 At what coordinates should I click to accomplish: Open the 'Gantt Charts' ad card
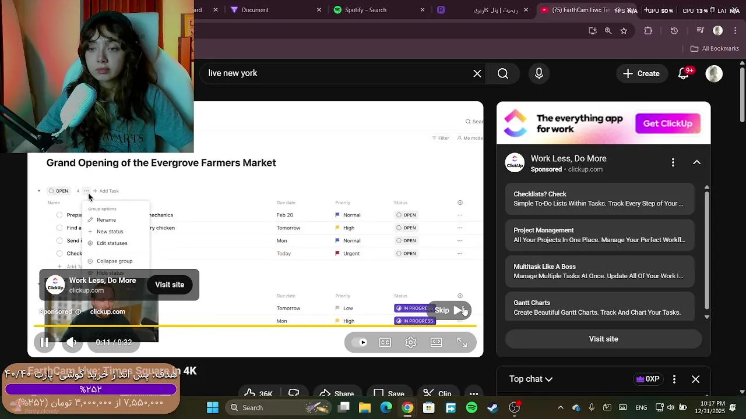coord(600,307)
